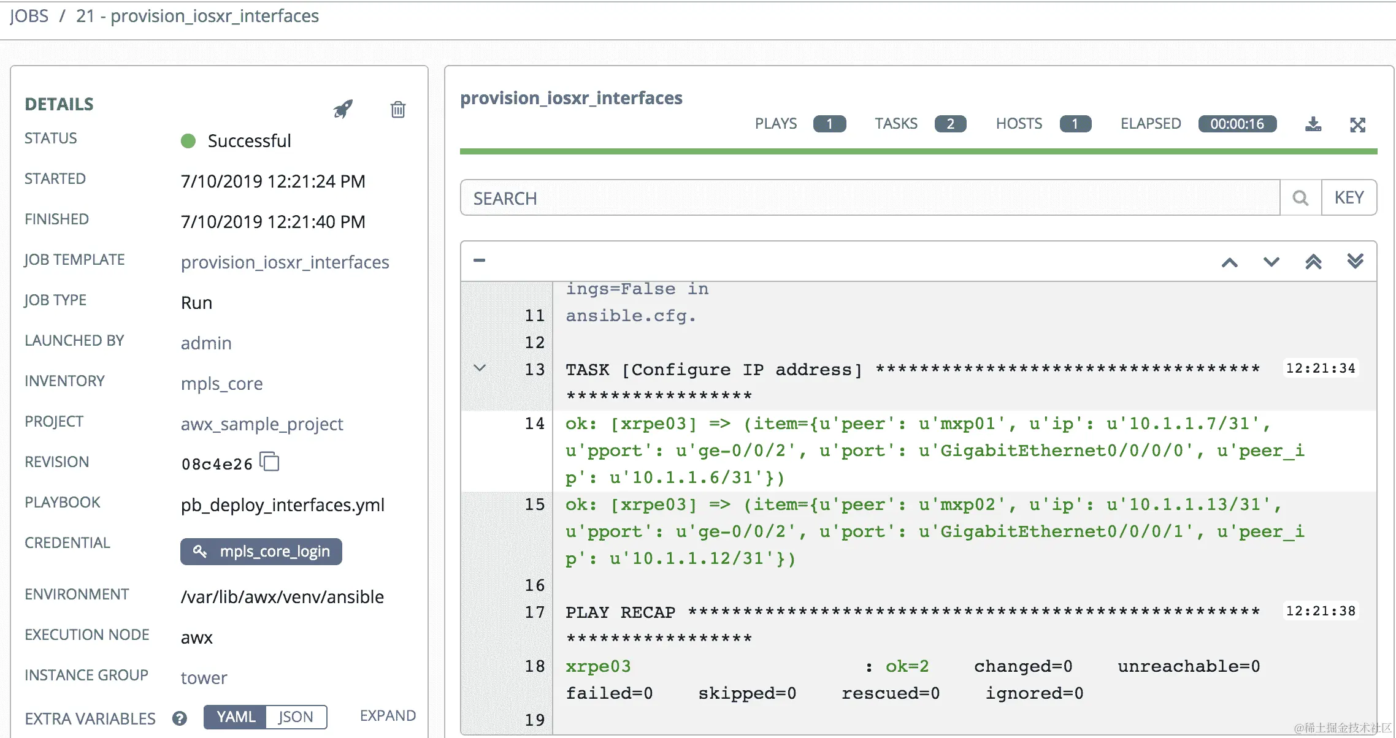
Task: Switch extra variables to YAML
Action: (236, 717)
